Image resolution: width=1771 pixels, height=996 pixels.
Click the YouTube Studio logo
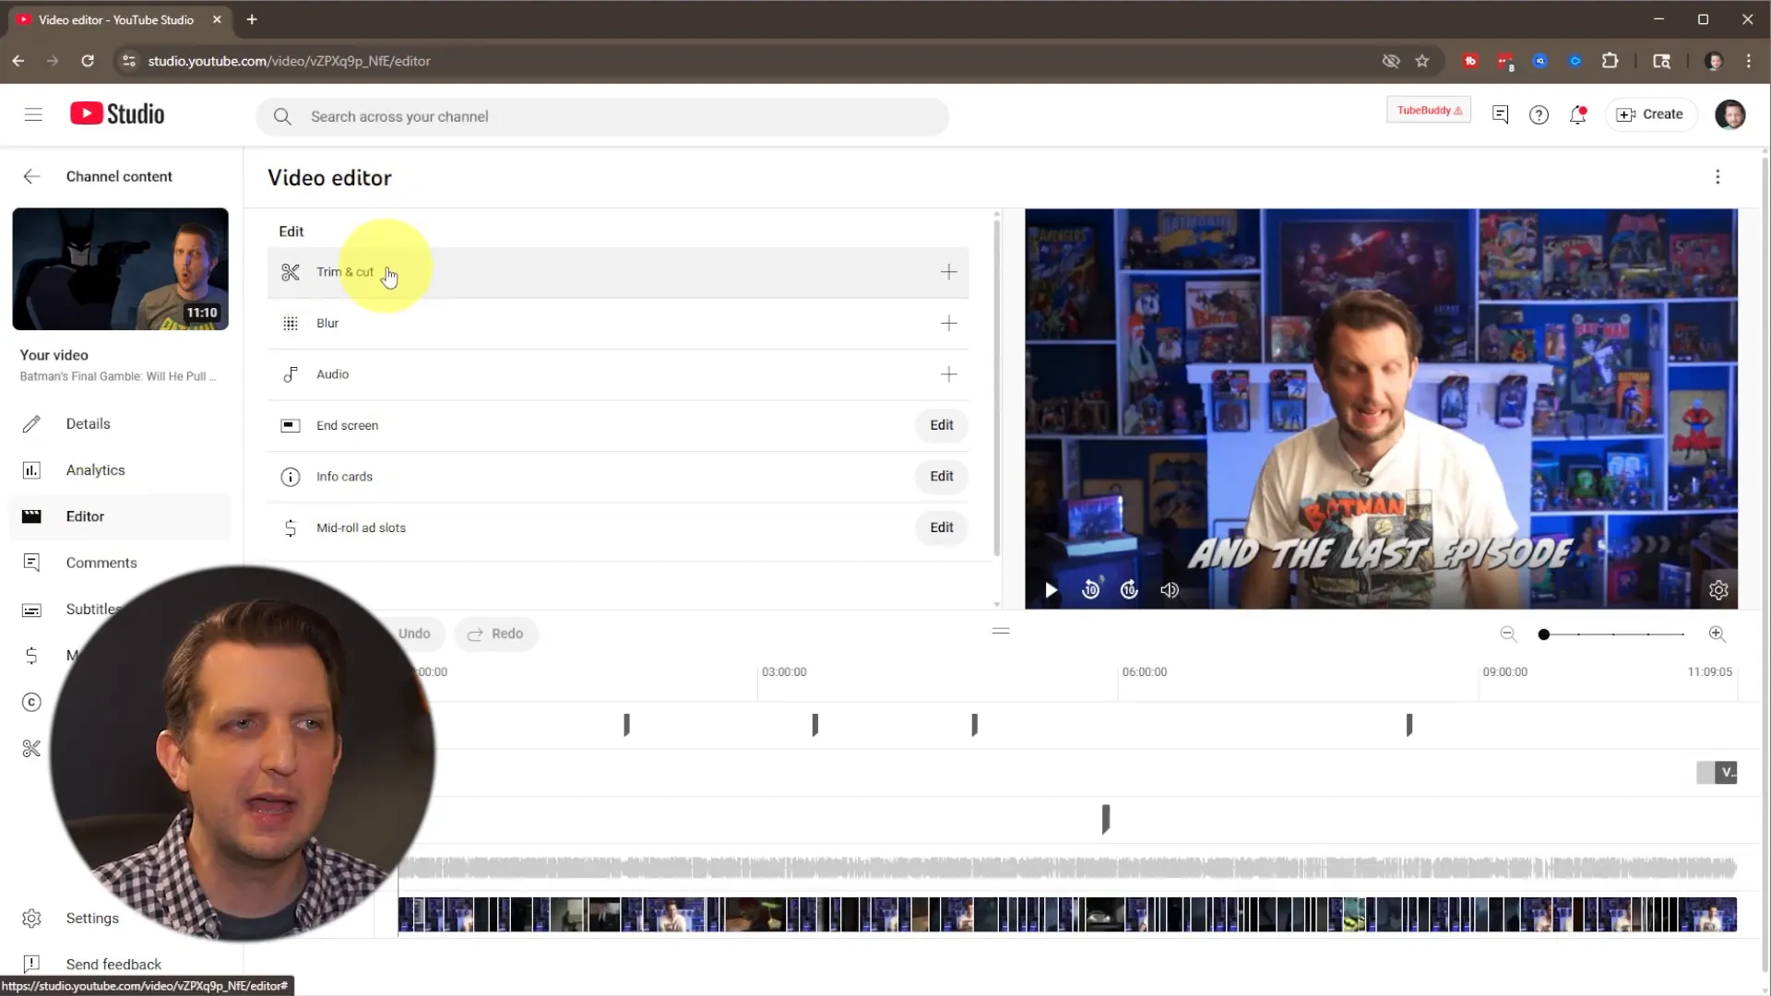tap(117, 113)
